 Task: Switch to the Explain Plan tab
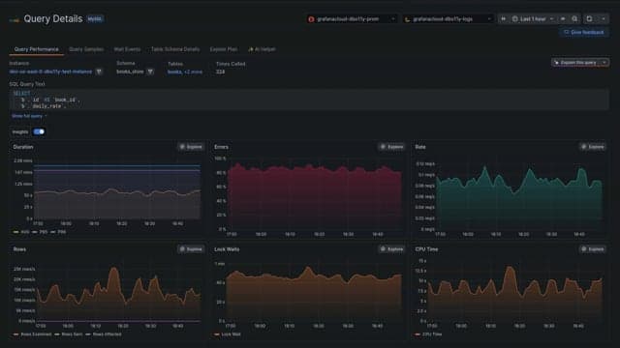(x=224, y=49)
